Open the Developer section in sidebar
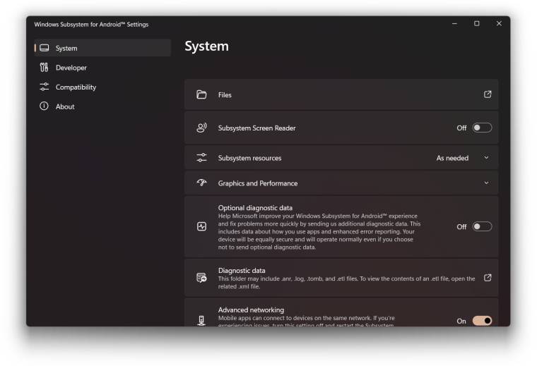 (102, 67)
